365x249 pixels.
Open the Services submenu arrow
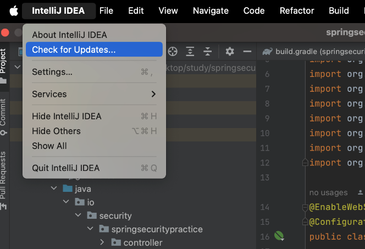pos(153,94)
